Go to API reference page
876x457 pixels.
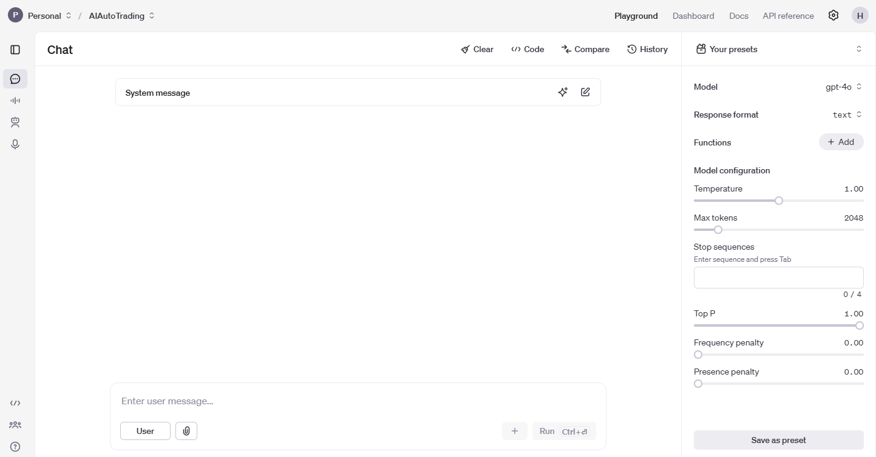788,16
